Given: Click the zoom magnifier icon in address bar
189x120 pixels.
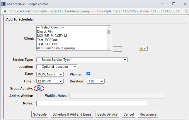Looking at the screenshot, I should [185, 10].
